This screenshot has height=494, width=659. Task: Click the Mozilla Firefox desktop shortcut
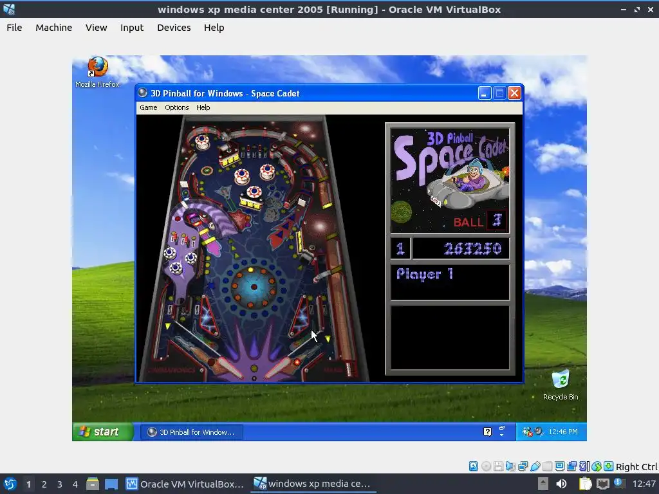98,72
